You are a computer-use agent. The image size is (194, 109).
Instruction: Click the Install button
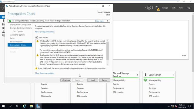pyautogui.click(x=93, y=80)
